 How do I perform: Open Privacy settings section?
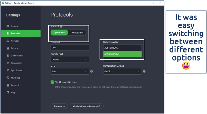[x=21, y=48]
